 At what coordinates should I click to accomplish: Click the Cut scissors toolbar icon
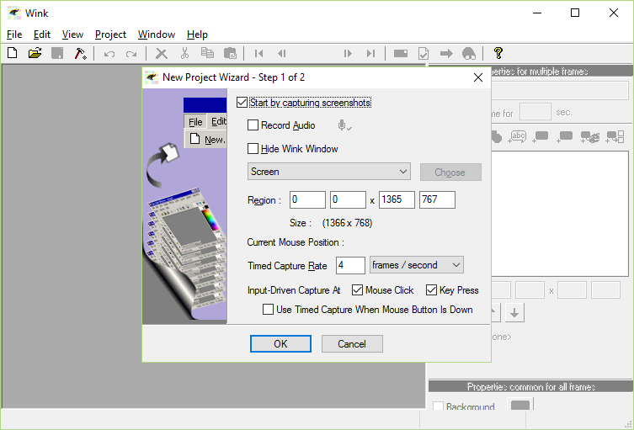pos(184,53)
